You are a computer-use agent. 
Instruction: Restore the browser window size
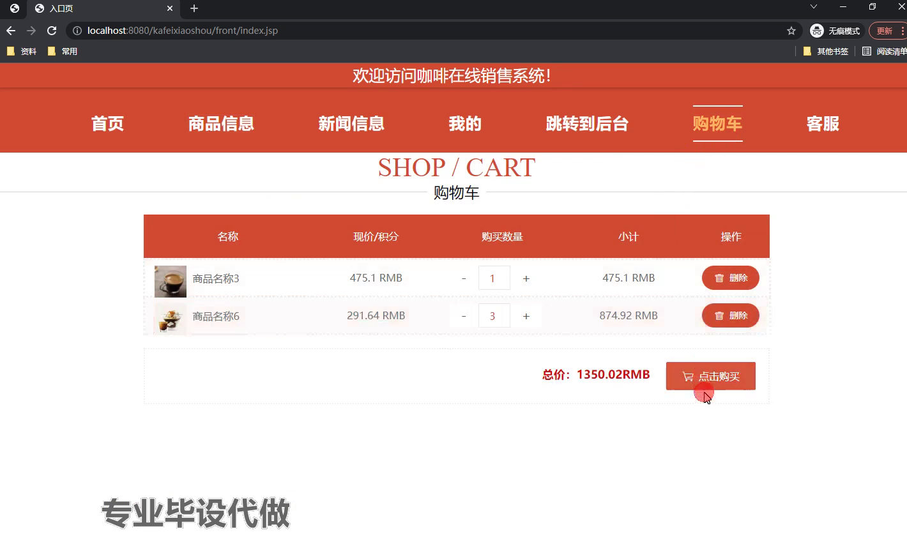click(873, 6)
